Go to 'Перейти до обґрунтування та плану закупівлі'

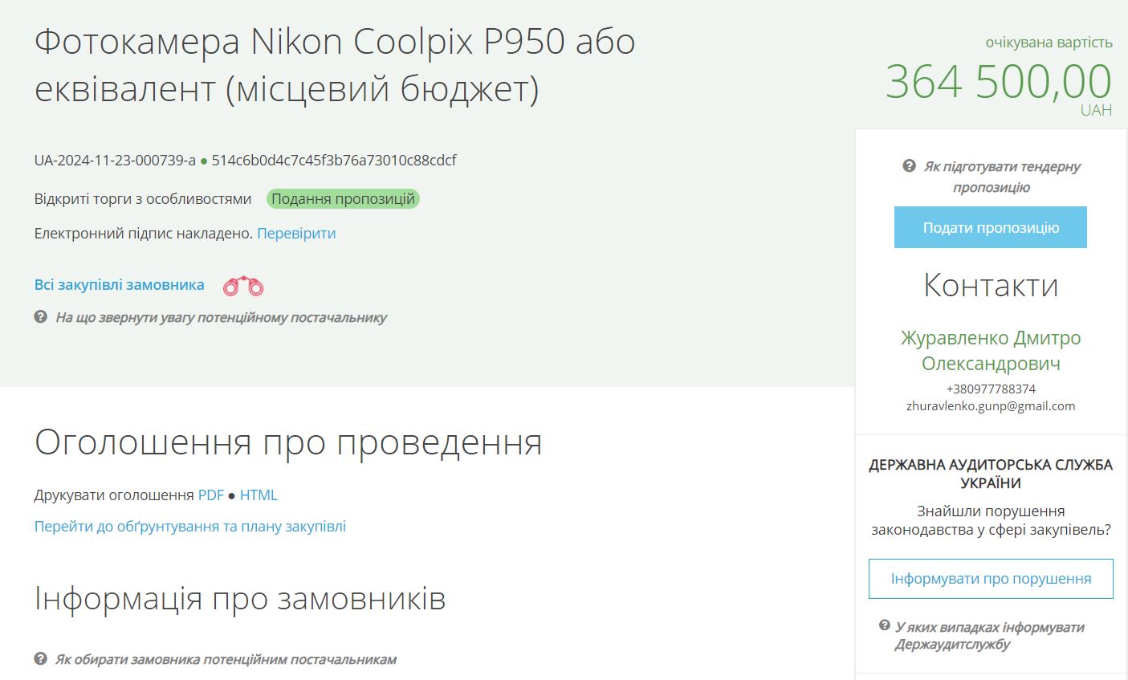190,527
